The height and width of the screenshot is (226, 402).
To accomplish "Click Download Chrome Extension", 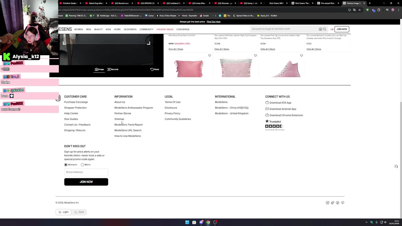I will [x=284, y=115].
